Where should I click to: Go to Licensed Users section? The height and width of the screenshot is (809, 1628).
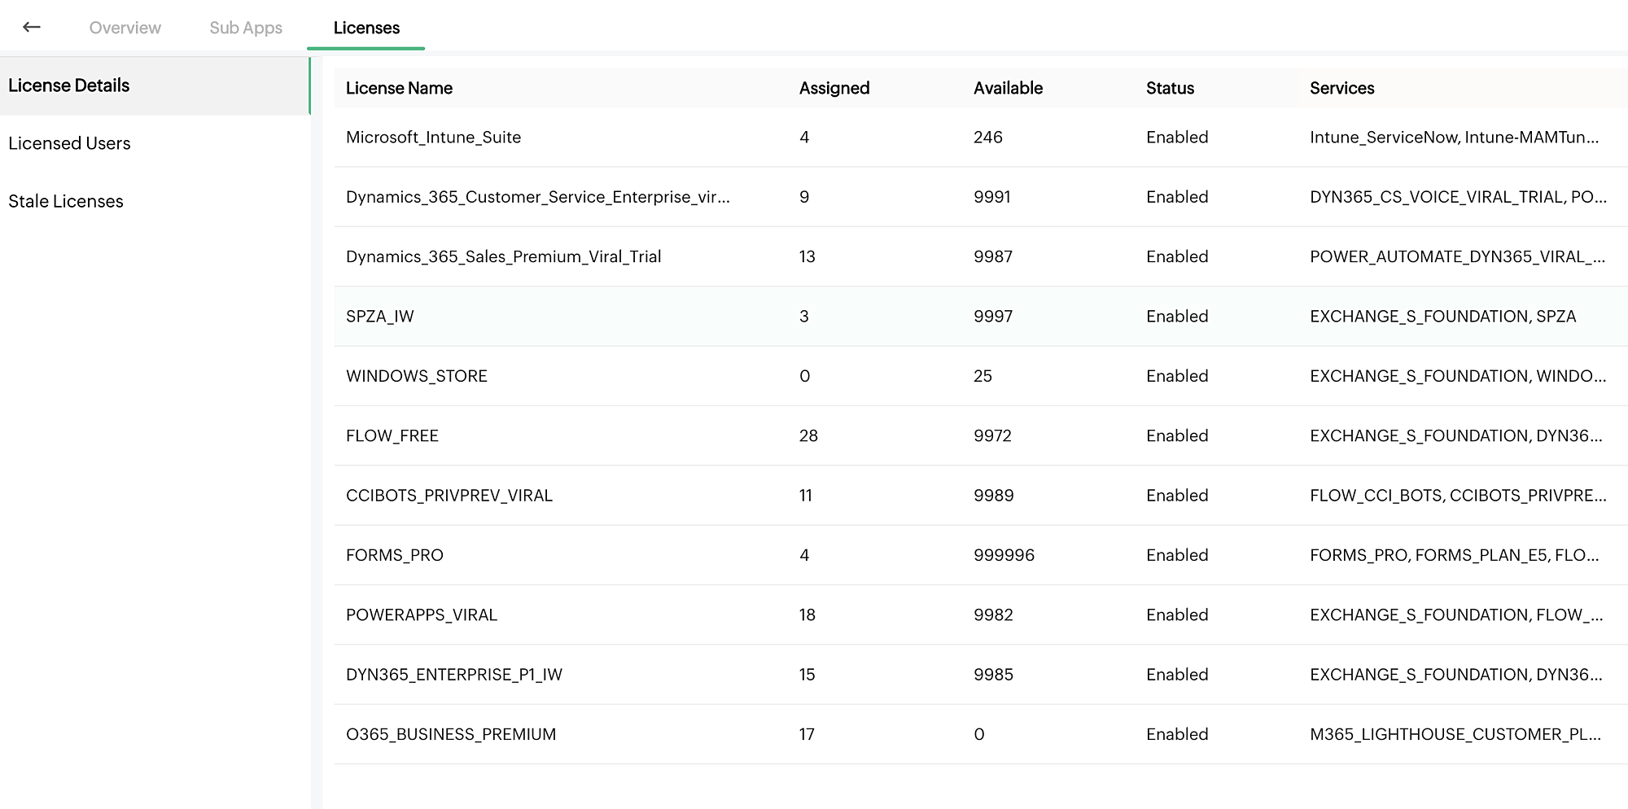69,143
